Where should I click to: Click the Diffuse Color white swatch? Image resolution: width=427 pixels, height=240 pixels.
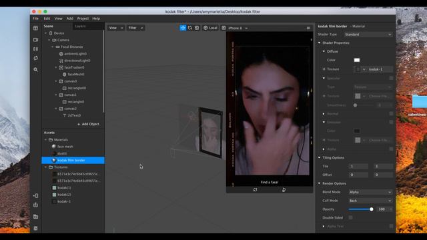[357, 60]
